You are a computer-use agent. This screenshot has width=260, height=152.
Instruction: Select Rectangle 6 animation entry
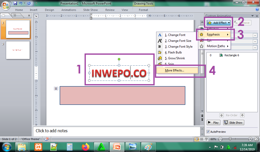point(232,55)
